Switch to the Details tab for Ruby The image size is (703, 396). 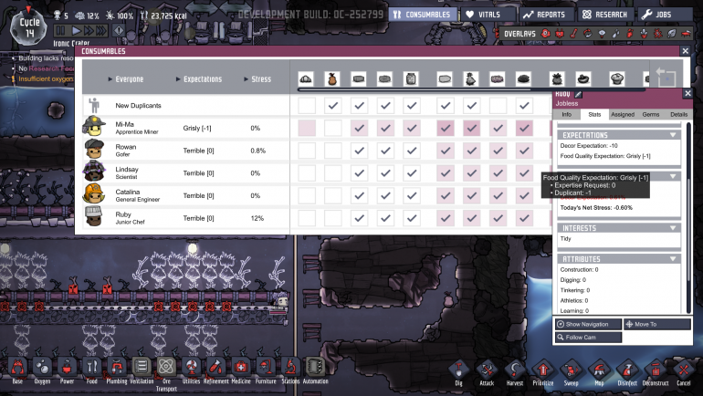point(678,115)
